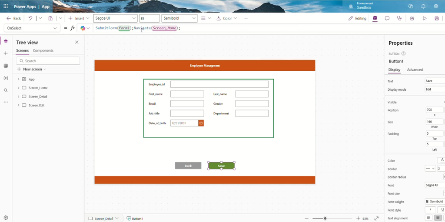
Task: Save the app with disk icon
Action: 437,18
